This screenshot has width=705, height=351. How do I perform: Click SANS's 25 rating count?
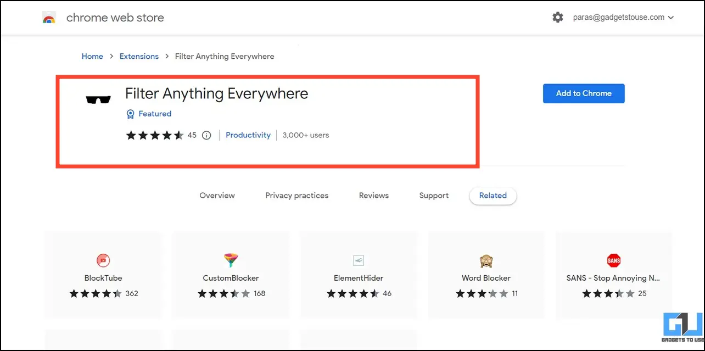point(642,294)
